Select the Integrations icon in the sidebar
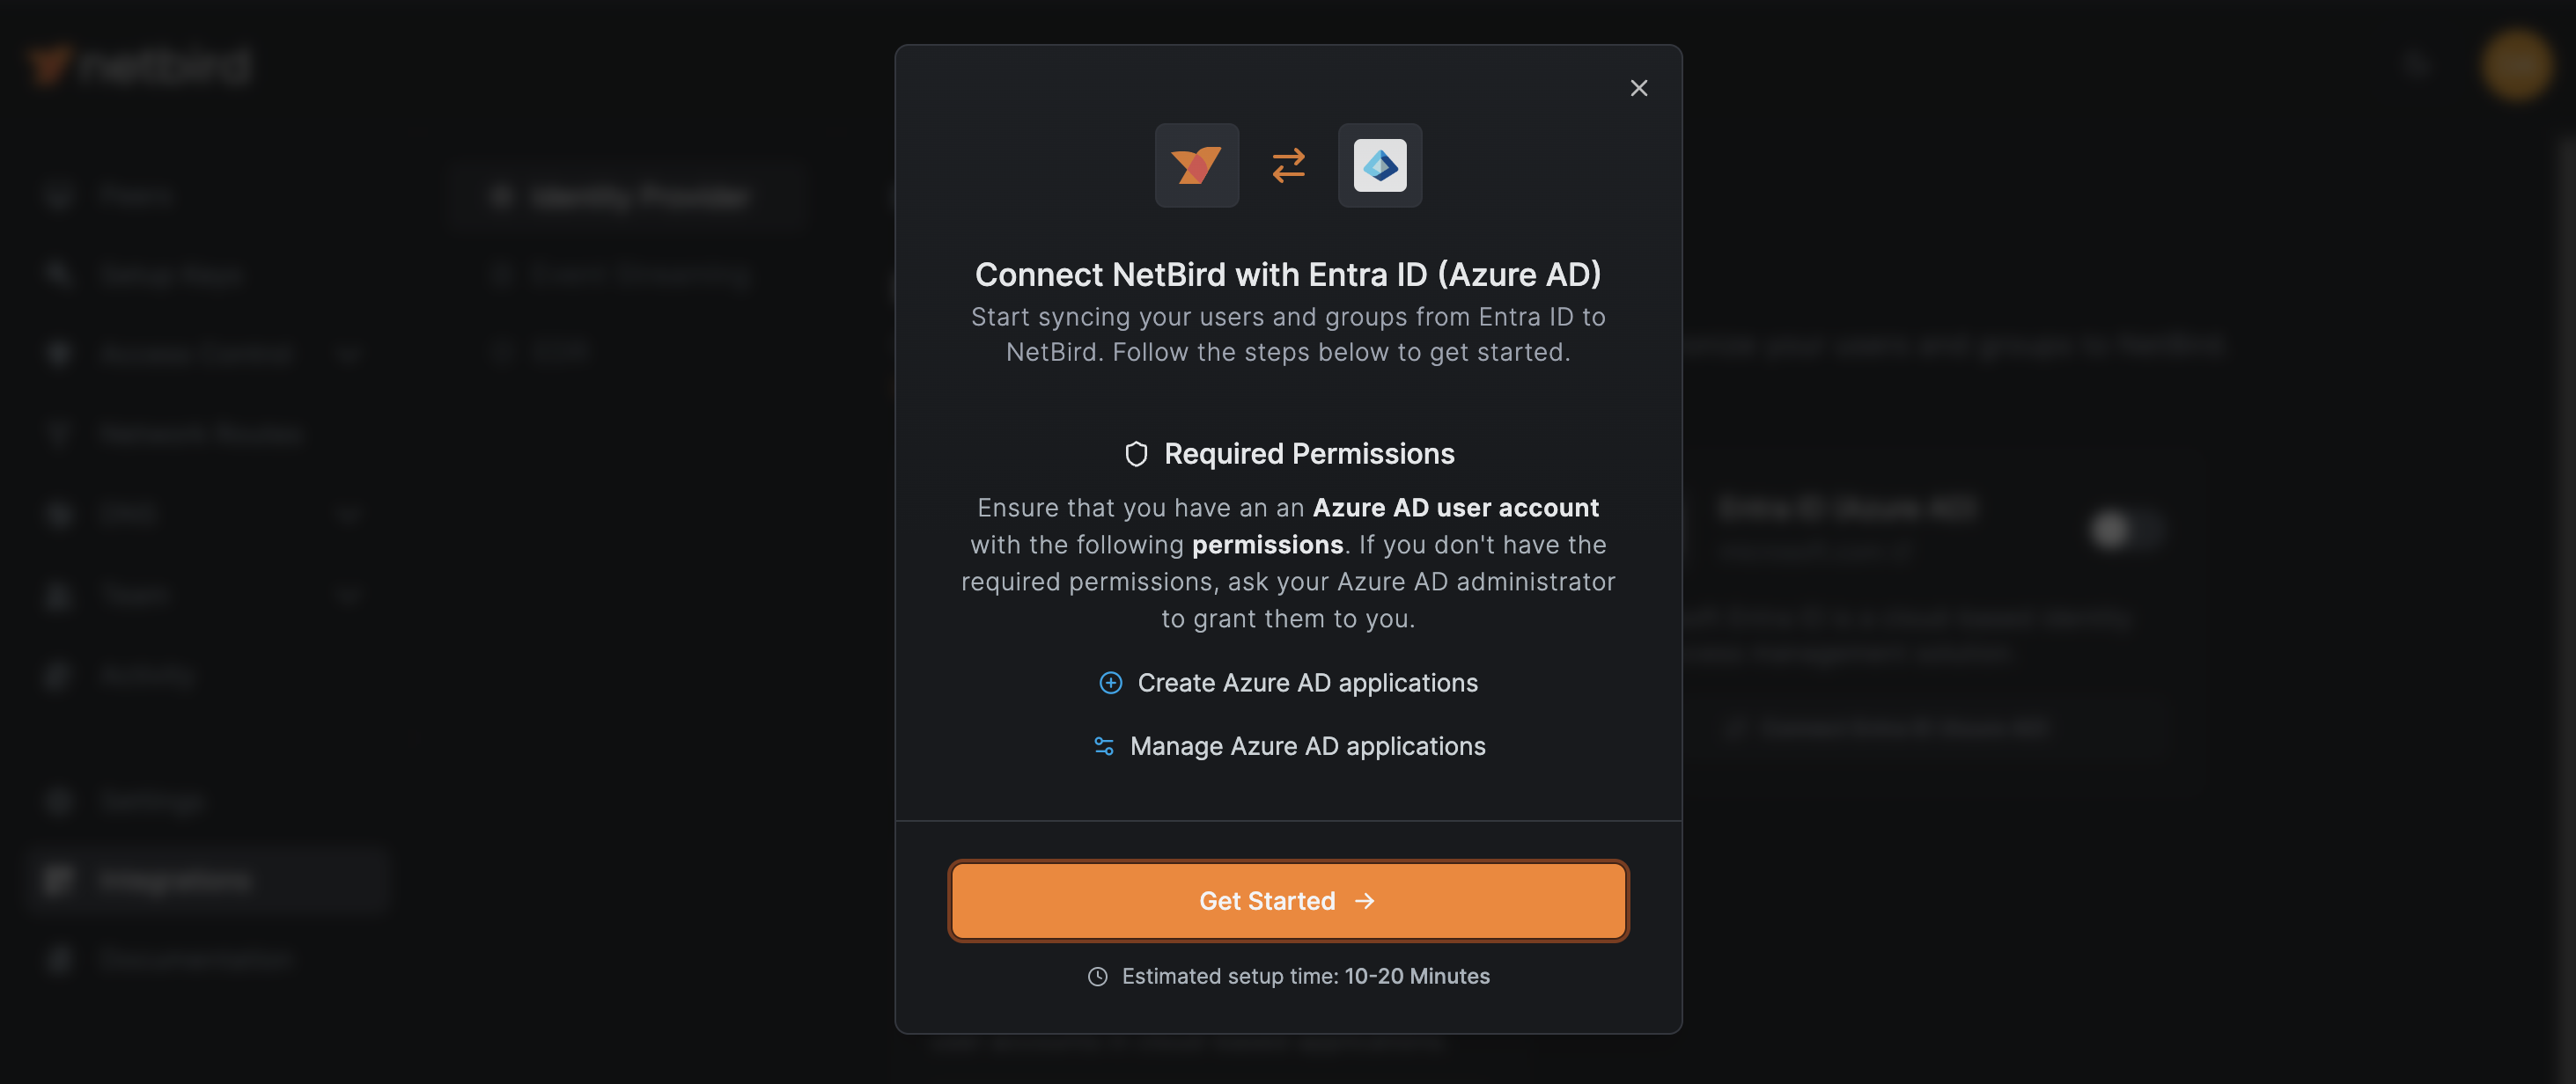This screenshot has width=2576, height=1084. [x=58, y=879]
